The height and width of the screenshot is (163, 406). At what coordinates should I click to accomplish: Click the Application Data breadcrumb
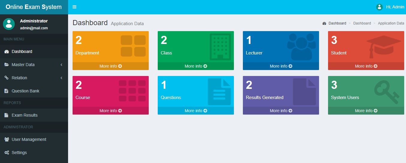[x=391, y=23]
